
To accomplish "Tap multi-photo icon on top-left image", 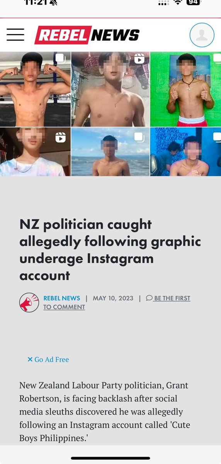I will (x=60, y=59).
